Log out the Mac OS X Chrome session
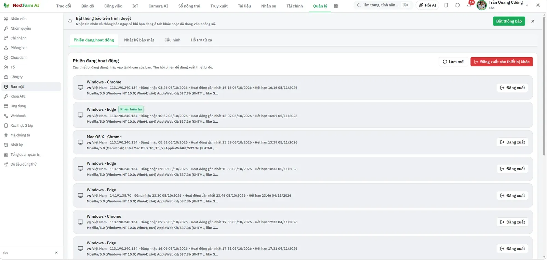The image size is (547, 260). 512,142
